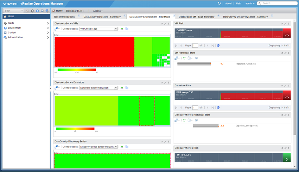299x172 pixels.
Task: Edit the VM Risk widget
Action: [286, 24]
